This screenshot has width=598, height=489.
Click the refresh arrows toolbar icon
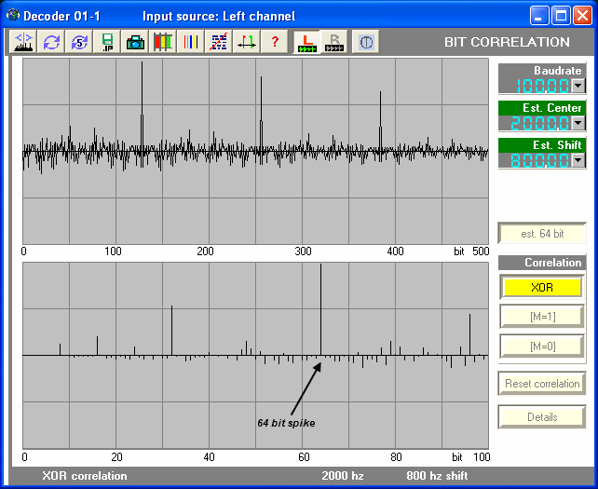point(52,42)
